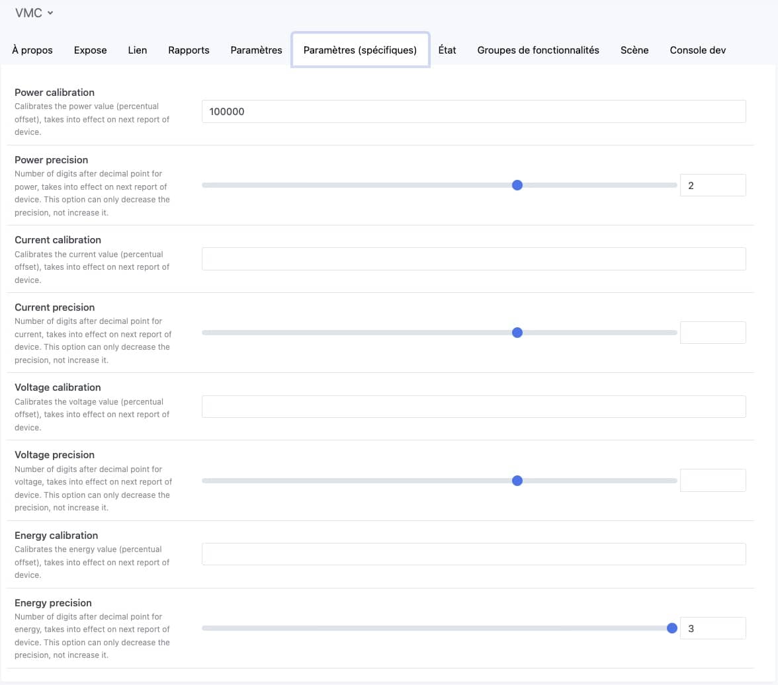Screen dimensions: 778x685
Task: Select the Rapports tab
Action: tap(189, 50)
